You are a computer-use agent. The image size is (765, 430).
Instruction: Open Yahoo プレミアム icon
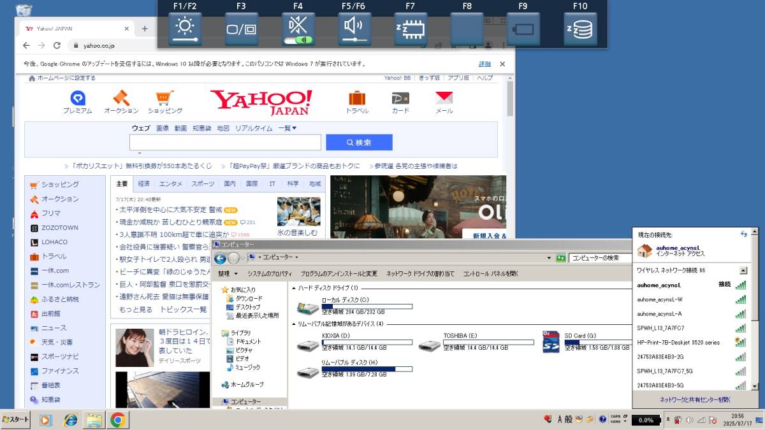click(x=78, y=103)
